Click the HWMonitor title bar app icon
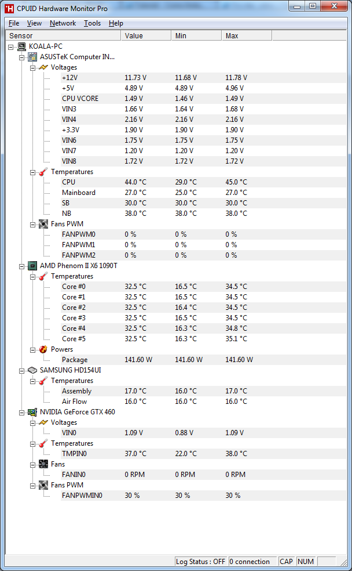This screenshot has height=571, width=352. [x=9, y=8]
